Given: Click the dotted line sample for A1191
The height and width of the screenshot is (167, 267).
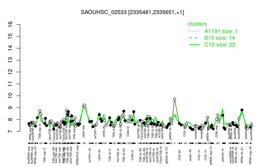Looking at the screenshot, I should click(x=194, y=31).
